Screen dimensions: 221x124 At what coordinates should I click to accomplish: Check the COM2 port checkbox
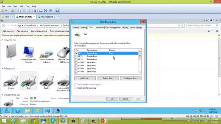76,72
